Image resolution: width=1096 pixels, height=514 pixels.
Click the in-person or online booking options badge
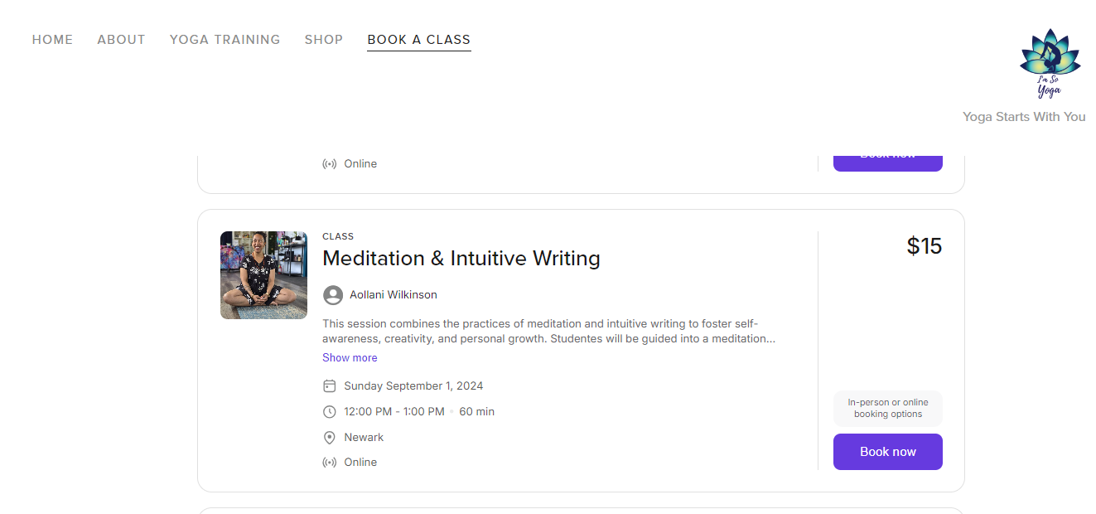click(887, 409)
